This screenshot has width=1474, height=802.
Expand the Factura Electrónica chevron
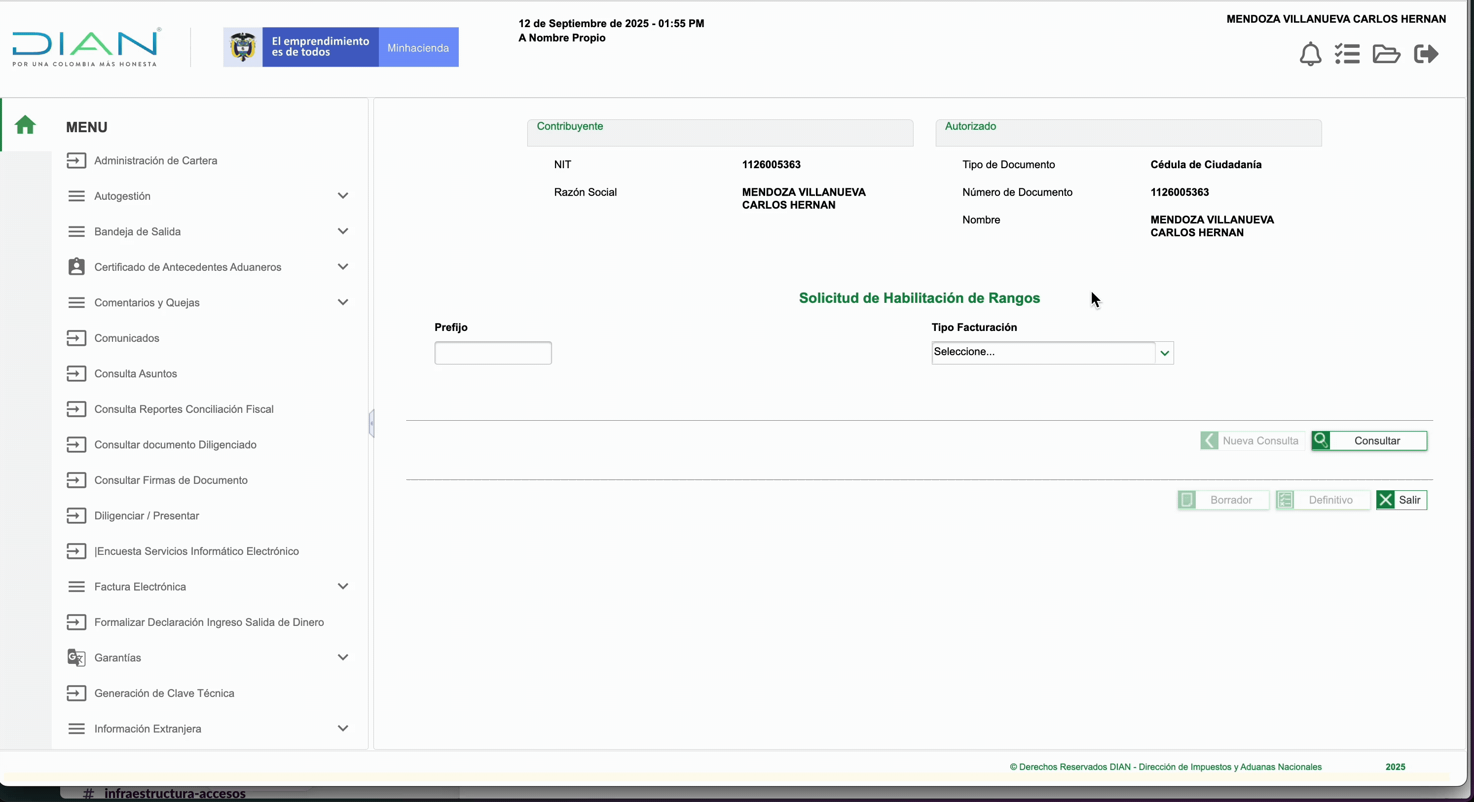(x=343, y=586)
